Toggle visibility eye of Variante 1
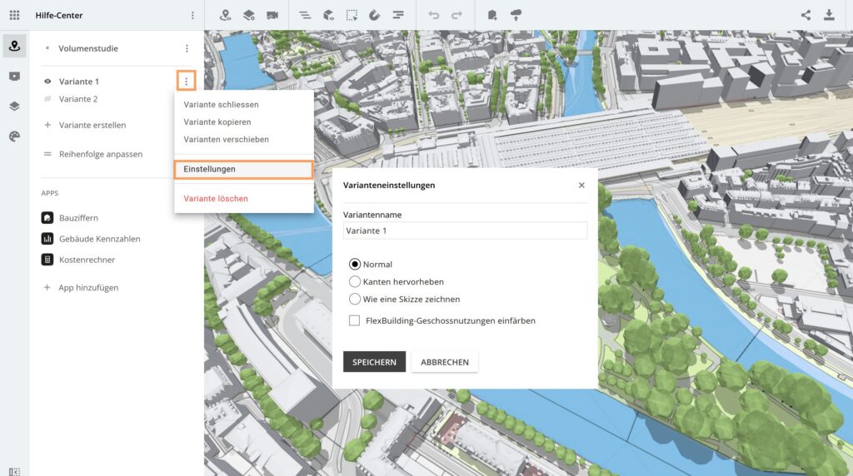 (47, 82)
